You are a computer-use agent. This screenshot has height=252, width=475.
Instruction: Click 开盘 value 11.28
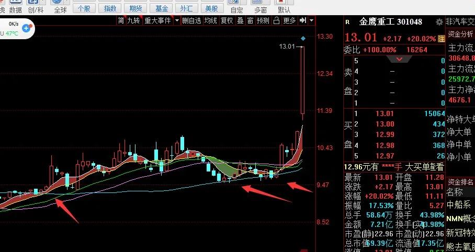point(434,177)
